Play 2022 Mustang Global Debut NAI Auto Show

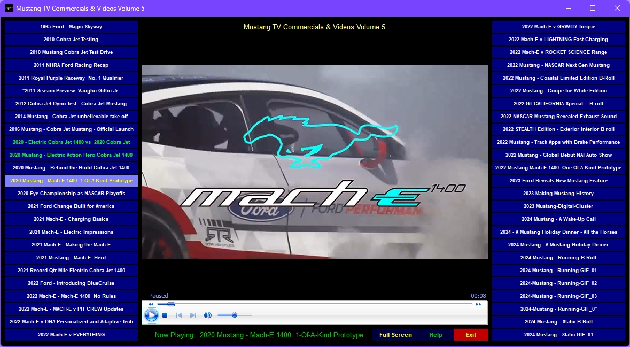click(x=558, y=155)
